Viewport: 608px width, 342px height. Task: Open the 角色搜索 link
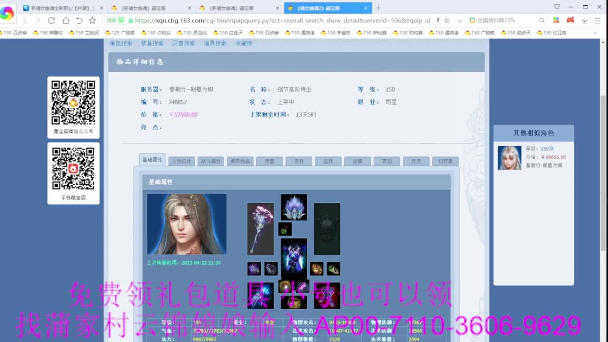121,43
